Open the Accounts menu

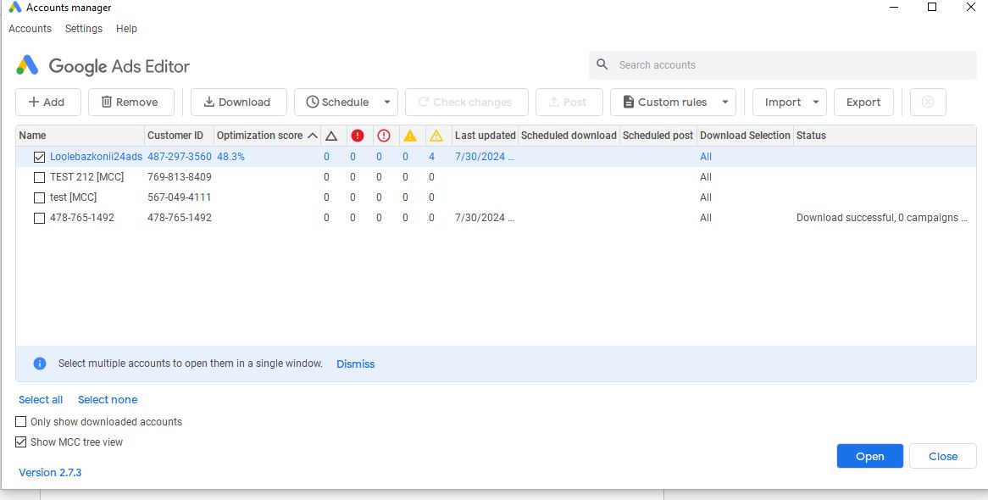point(31,28)
